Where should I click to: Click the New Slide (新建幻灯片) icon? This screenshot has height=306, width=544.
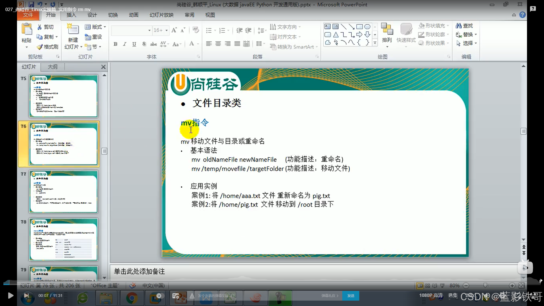coord(73,29)
